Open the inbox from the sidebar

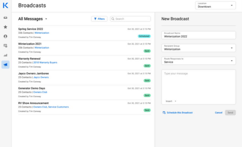tap(5, 18)
